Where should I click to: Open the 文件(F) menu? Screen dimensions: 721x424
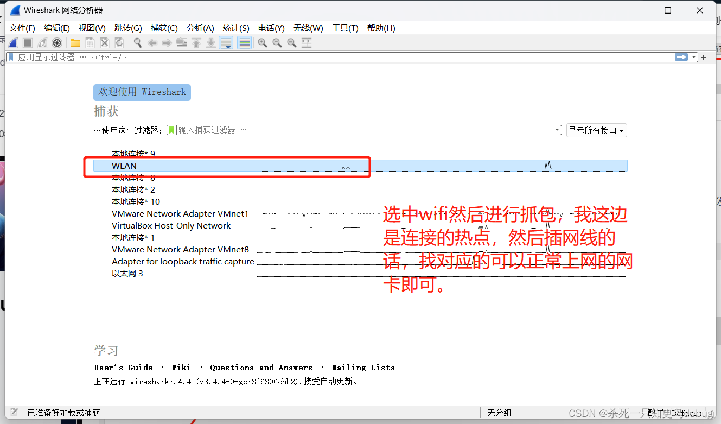[x=22, y=28]
